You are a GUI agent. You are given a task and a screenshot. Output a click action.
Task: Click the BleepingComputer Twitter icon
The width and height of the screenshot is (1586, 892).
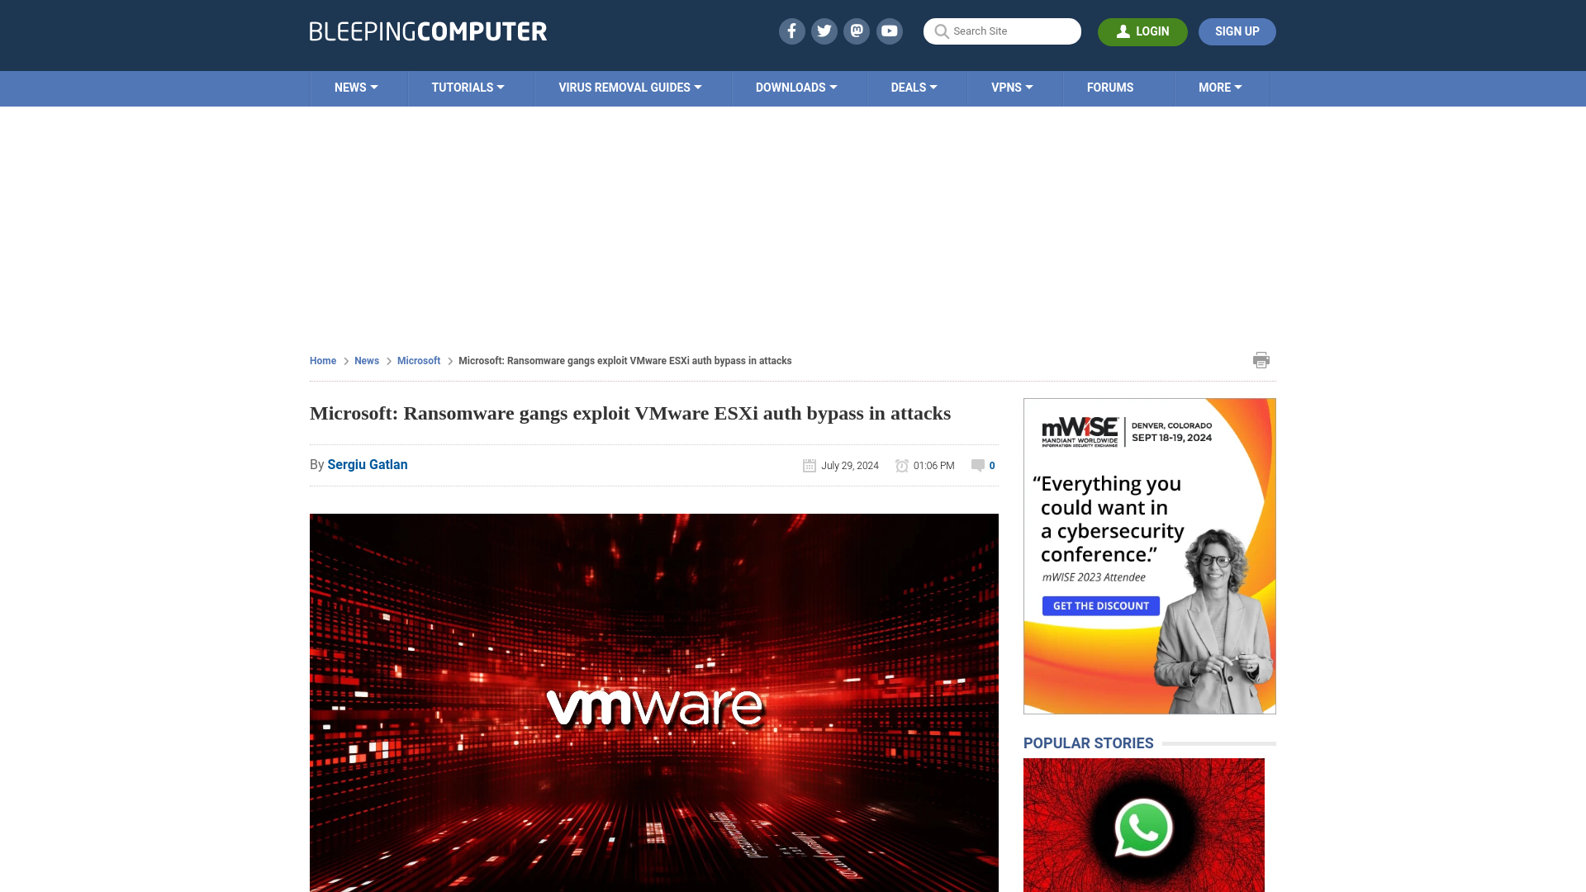[824, 31]
